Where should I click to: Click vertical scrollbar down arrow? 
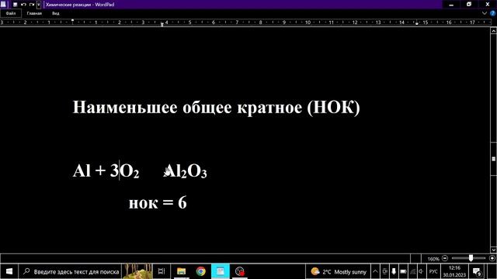(x=494, y=250)
